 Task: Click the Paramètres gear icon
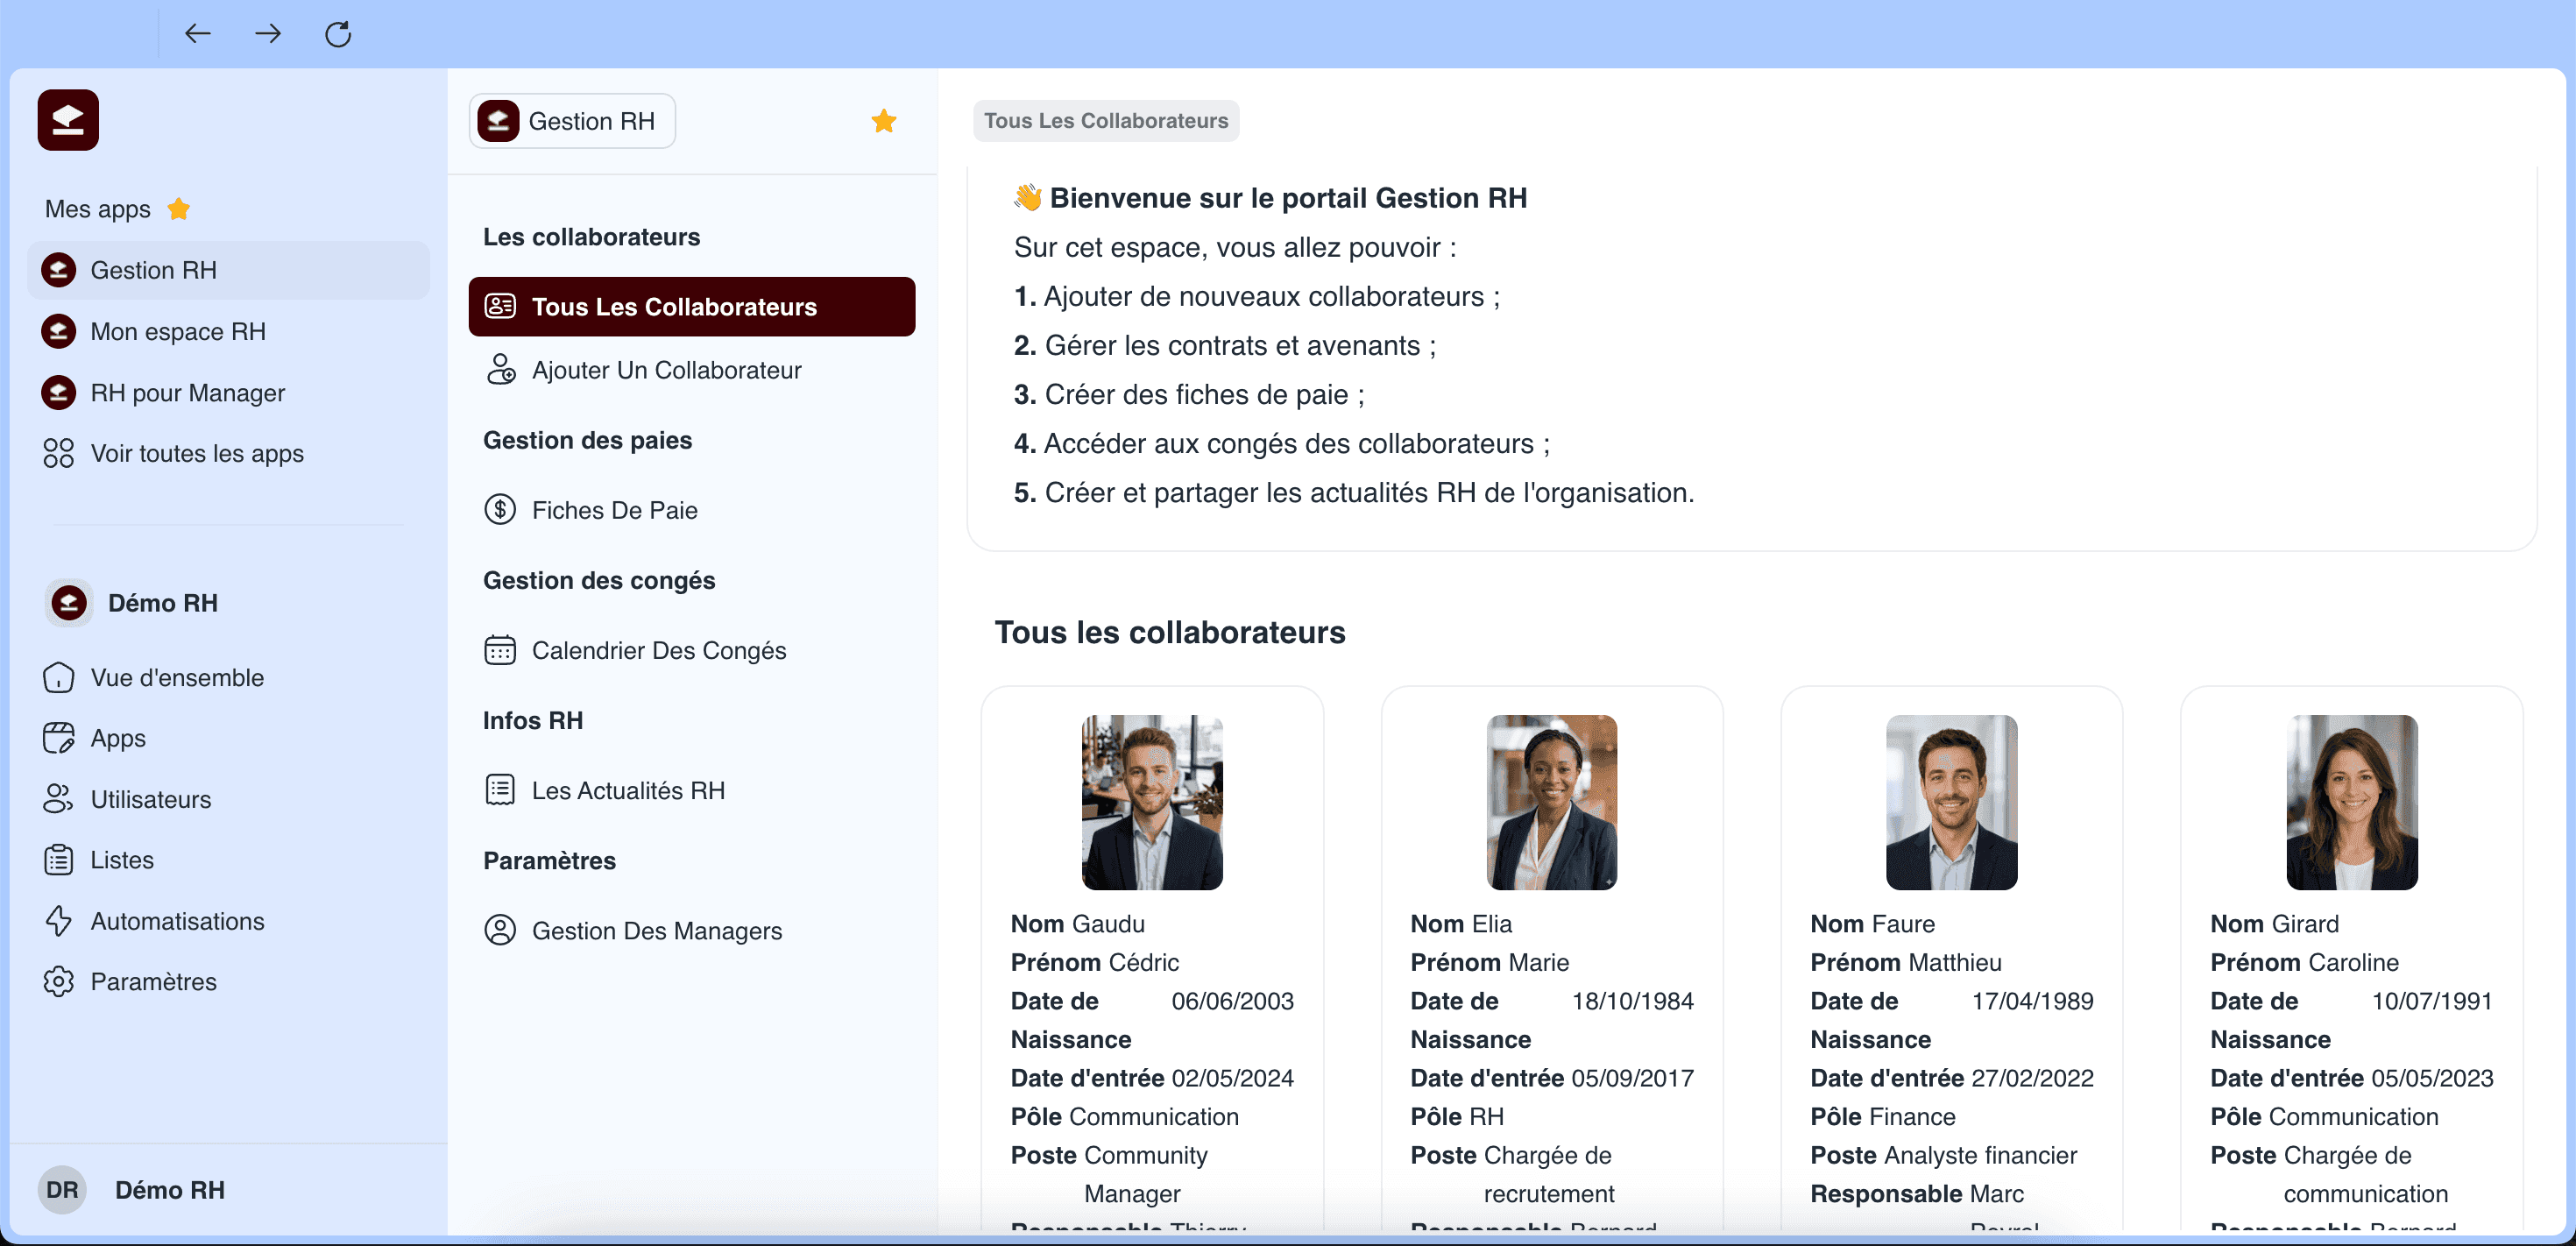[x=59, y=981]
